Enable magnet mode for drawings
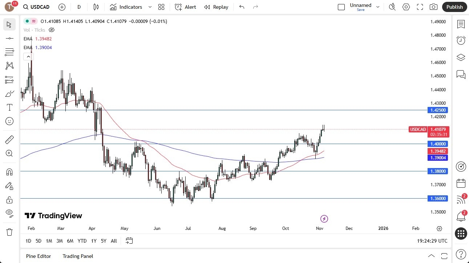The width and height of the screenshot is (469, 263). 9,171
